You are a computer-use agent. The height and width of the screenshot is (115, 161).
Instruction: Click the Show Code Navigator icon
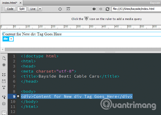click(x=4, y=65)
